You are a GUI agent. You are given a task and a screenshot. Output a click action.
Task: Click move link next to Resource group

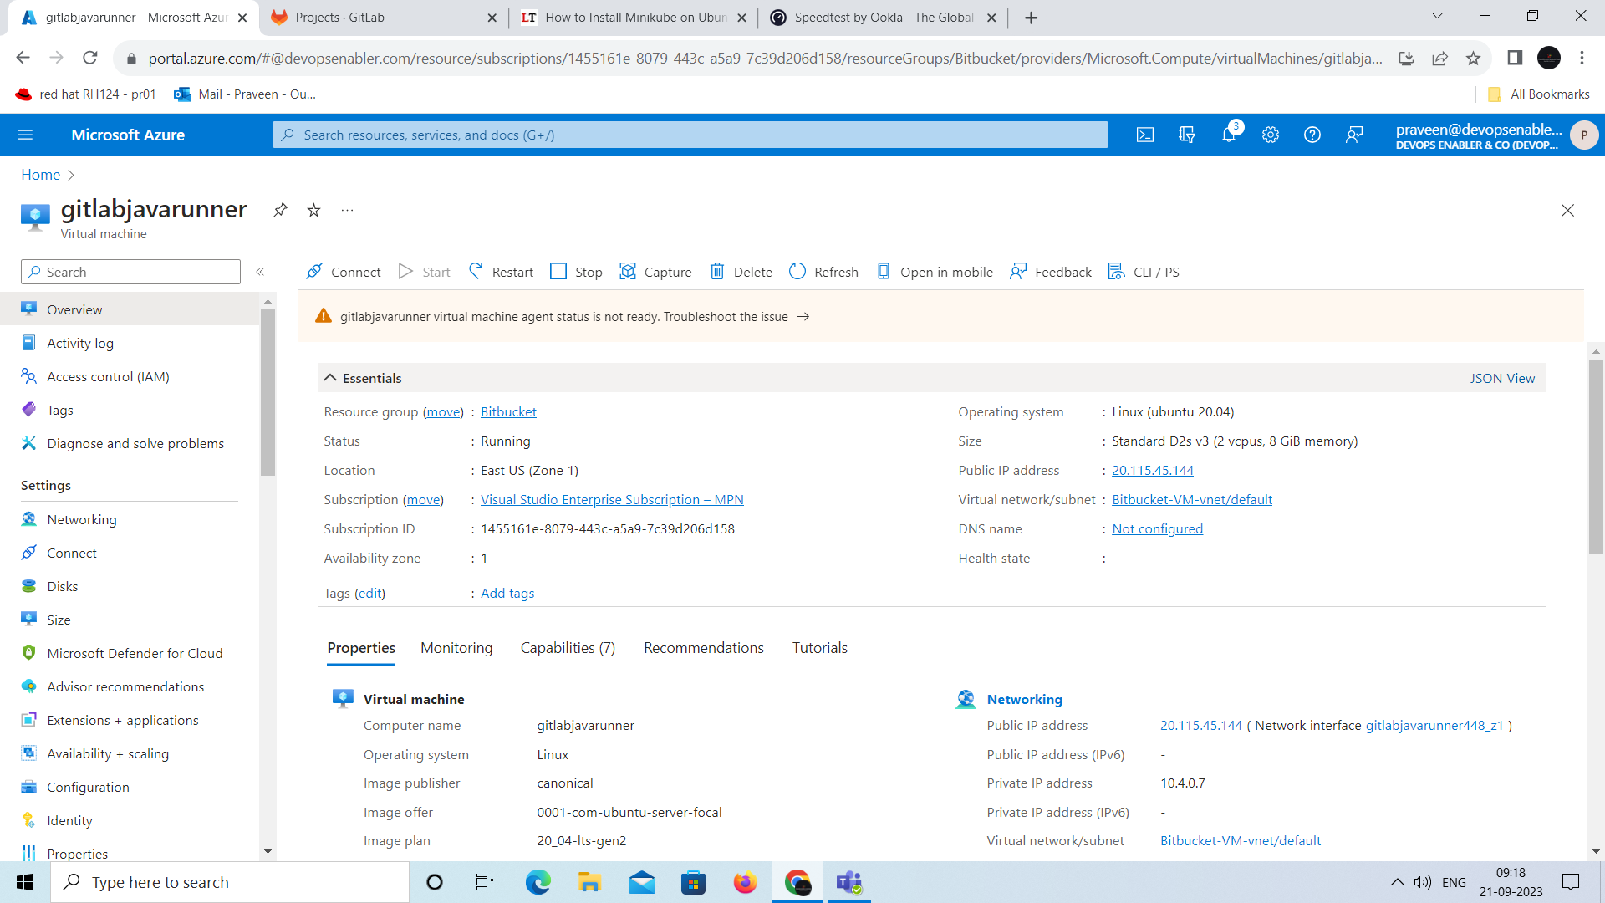click(x=443, y=411)
